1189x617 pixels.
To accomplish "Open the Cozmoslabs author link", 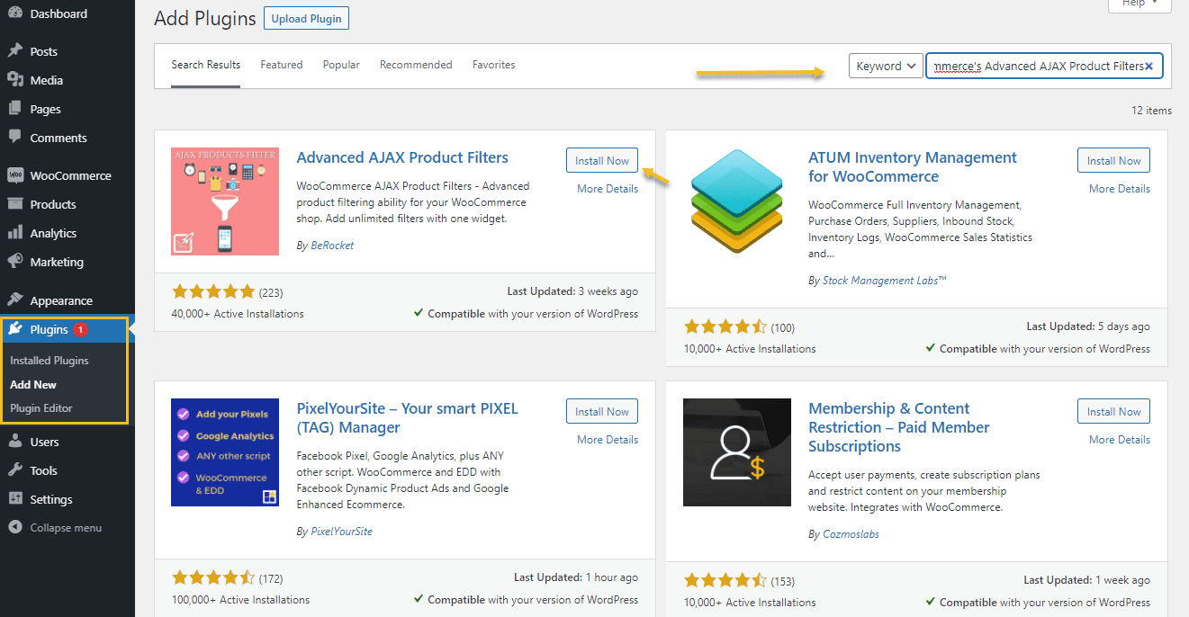I will click(x=851, y=534).
